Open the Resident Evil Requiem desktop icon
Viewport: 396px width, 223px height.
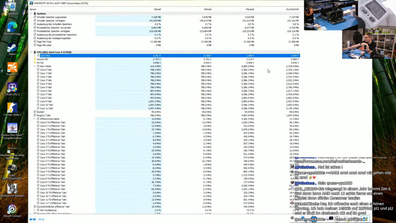click(12, 190)
